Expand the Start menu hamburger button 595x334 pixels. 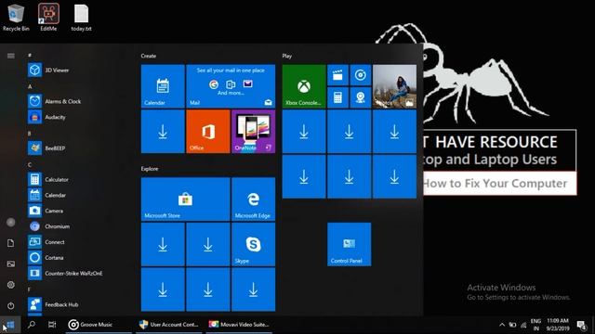(10, 56)
